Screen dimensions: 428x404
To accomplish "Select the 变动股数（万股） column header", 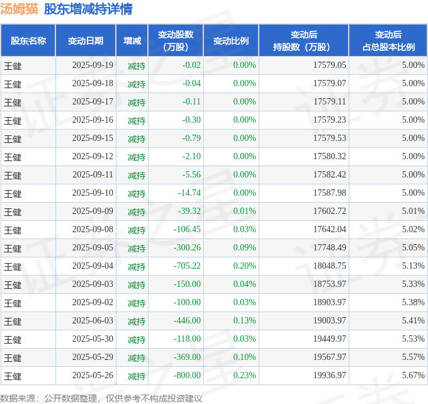I will (176, 41).
